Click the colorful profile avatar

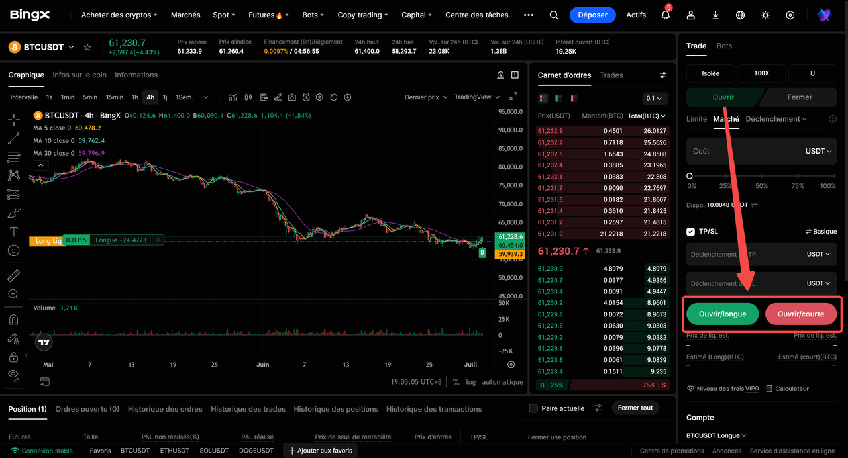point(823,15)
